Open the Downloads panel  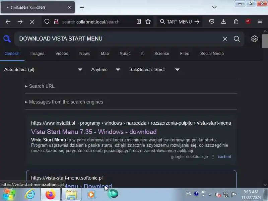pyautogui.click(x=223, y=21)
